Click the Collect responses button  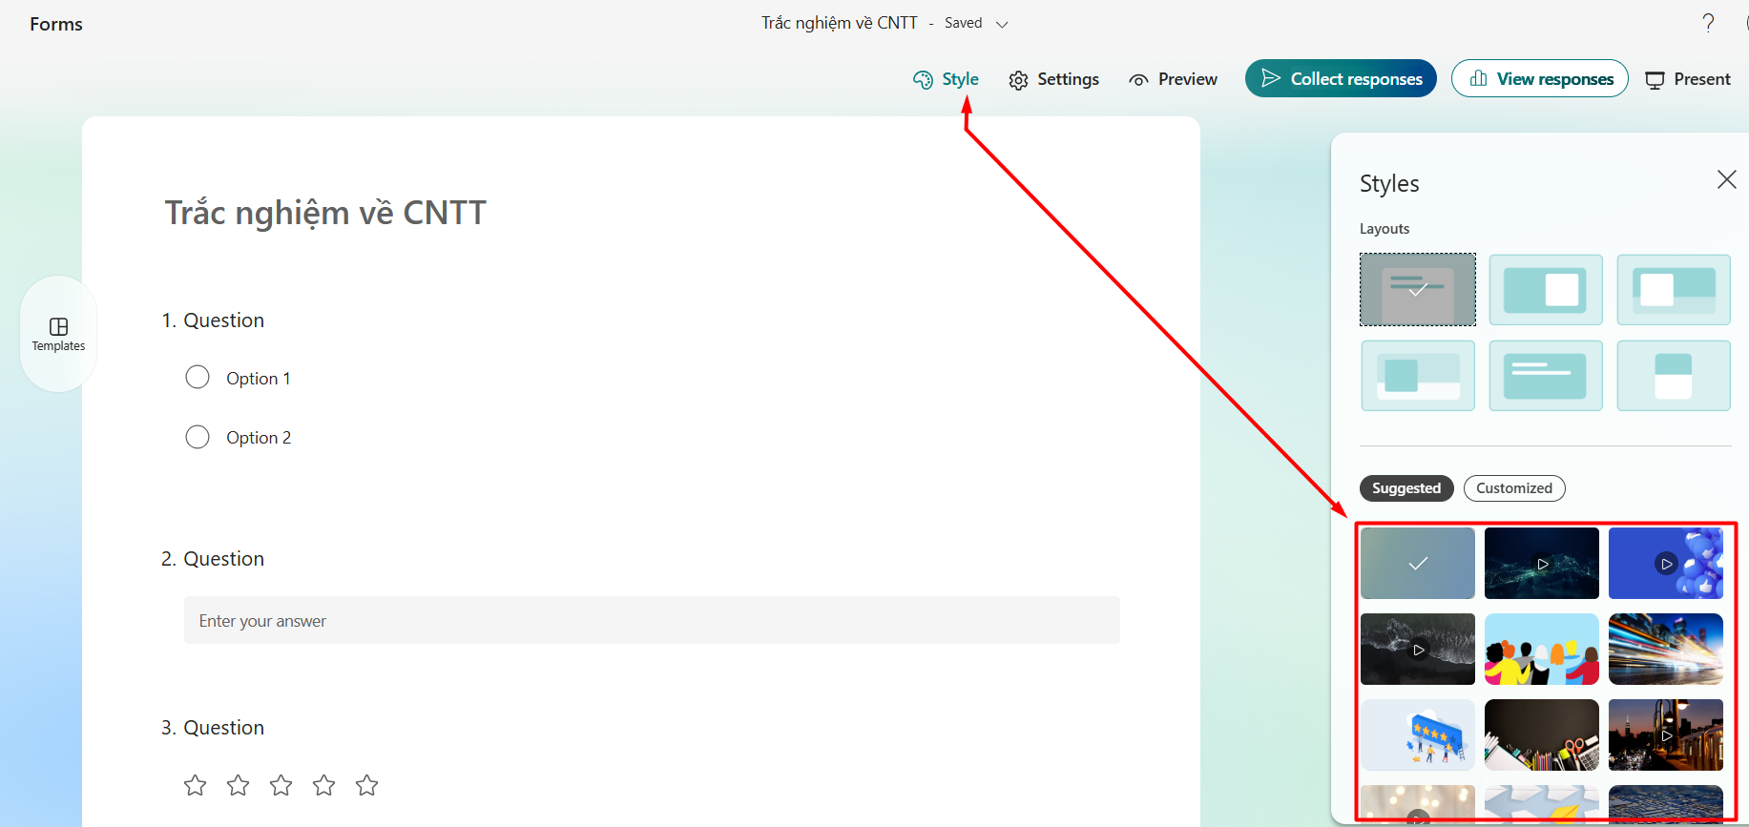tap(1341, 79)
